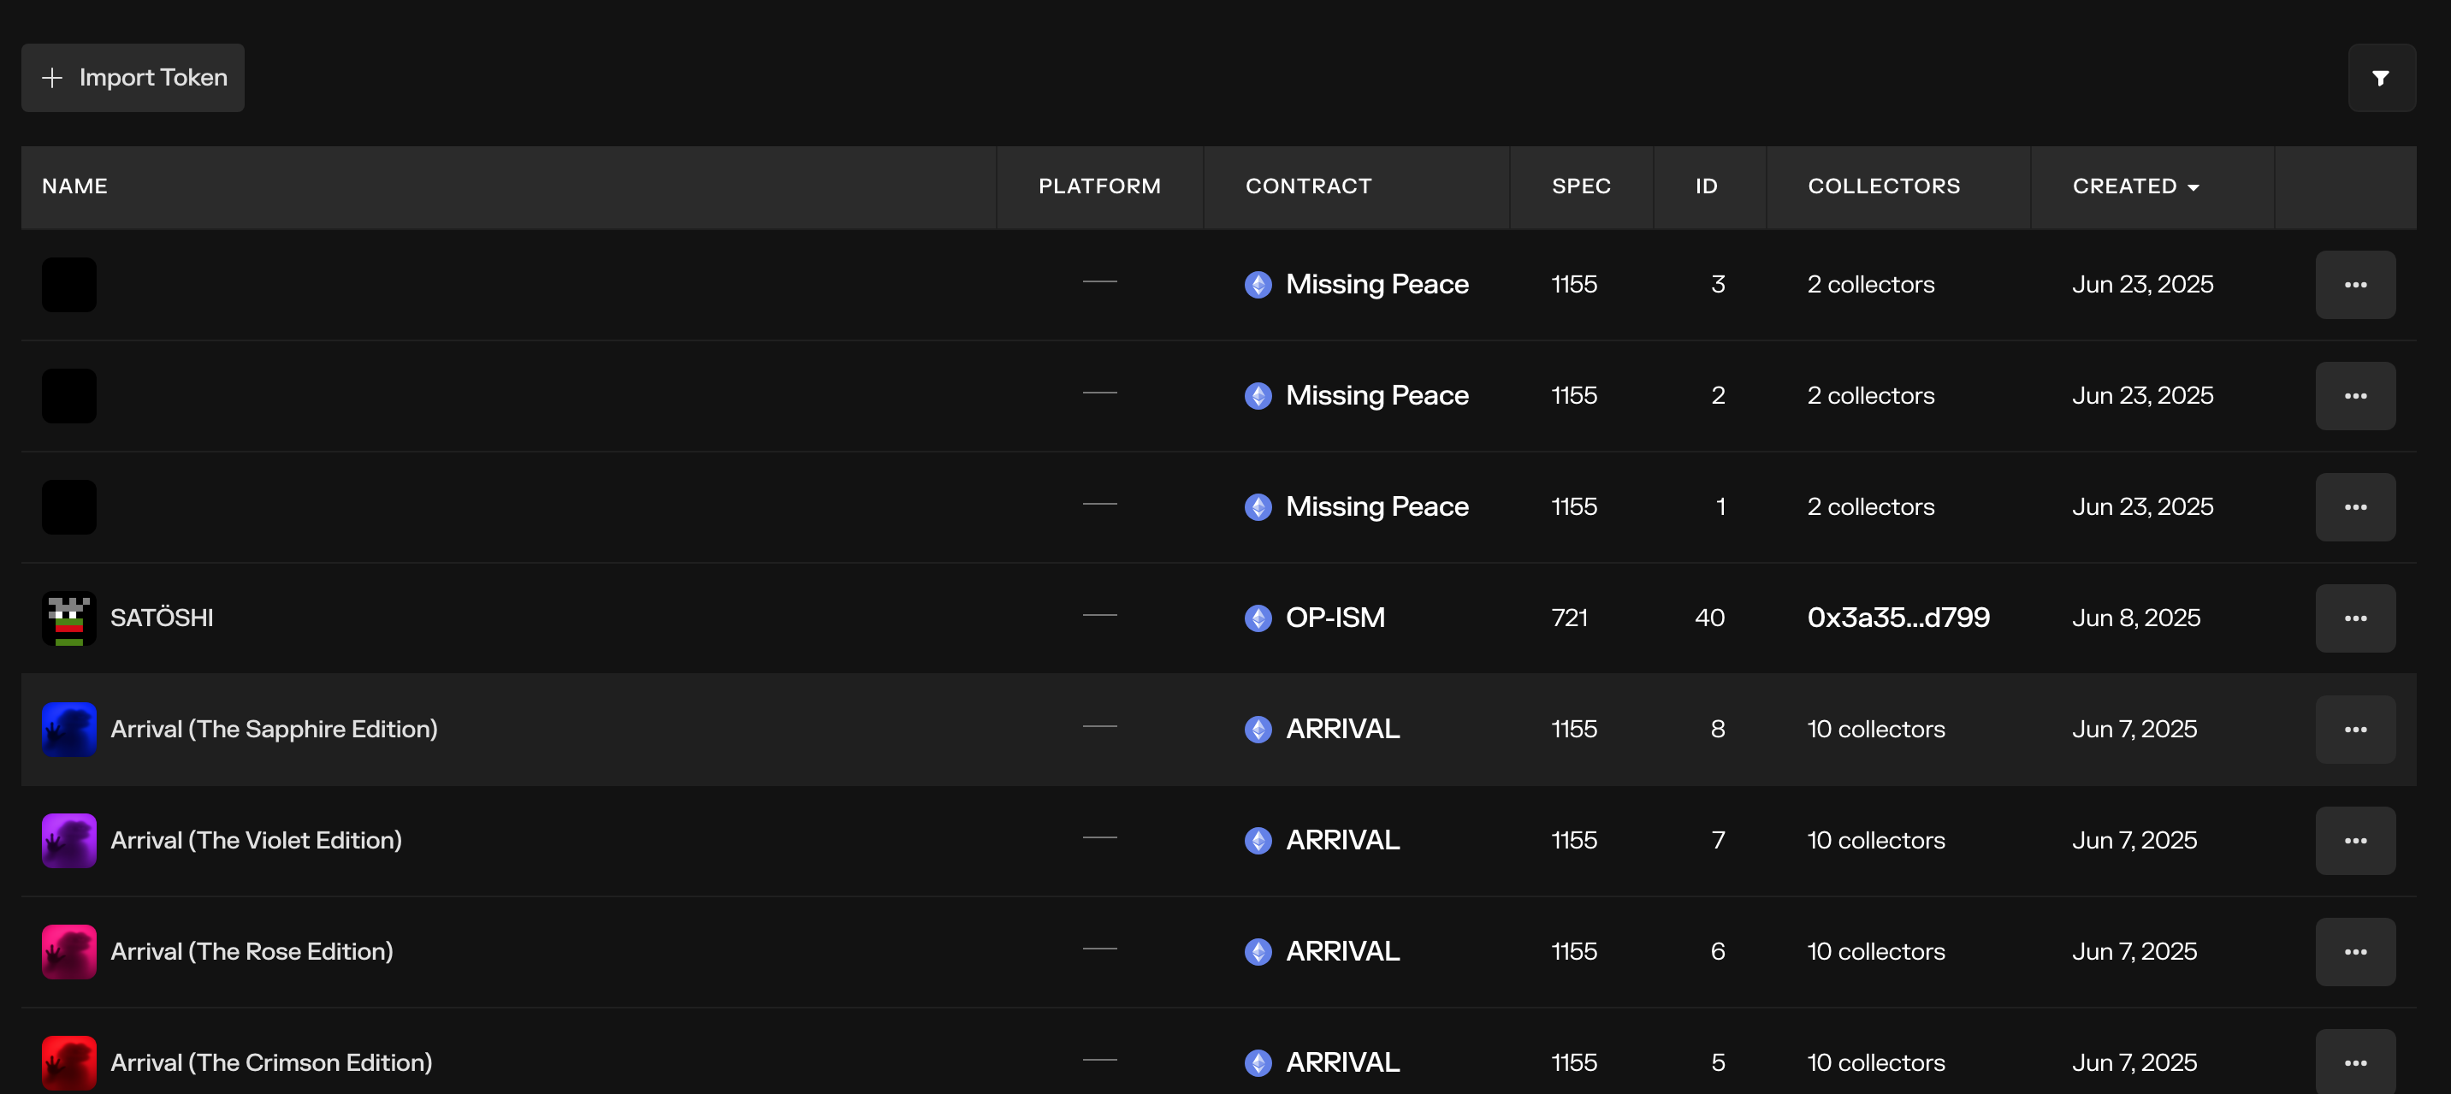The image size is (2451, 1094).
Task: Click the SPEC column header
Action: click(x=1580, y=186)
